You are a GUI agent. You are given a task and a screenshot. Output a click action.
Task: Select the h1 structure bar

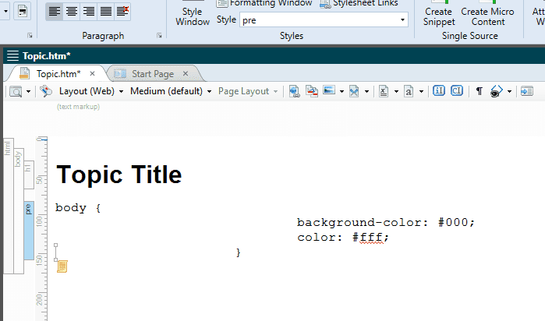point(29,175)
